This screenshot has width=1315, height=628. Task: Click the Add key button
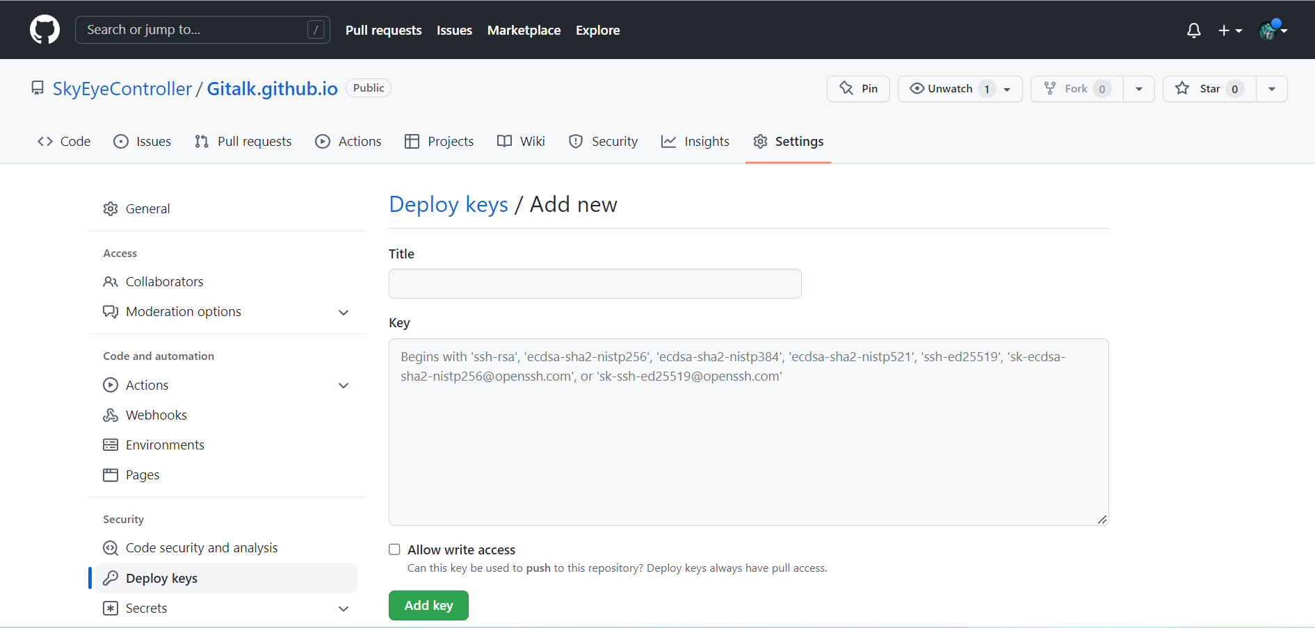(x=428, y=606)
